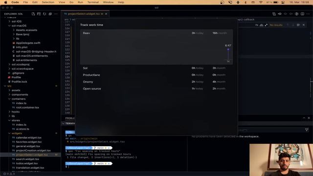This screenshot has width=313, height=176.
Task: Open the Selection menu
Action: 48,2
